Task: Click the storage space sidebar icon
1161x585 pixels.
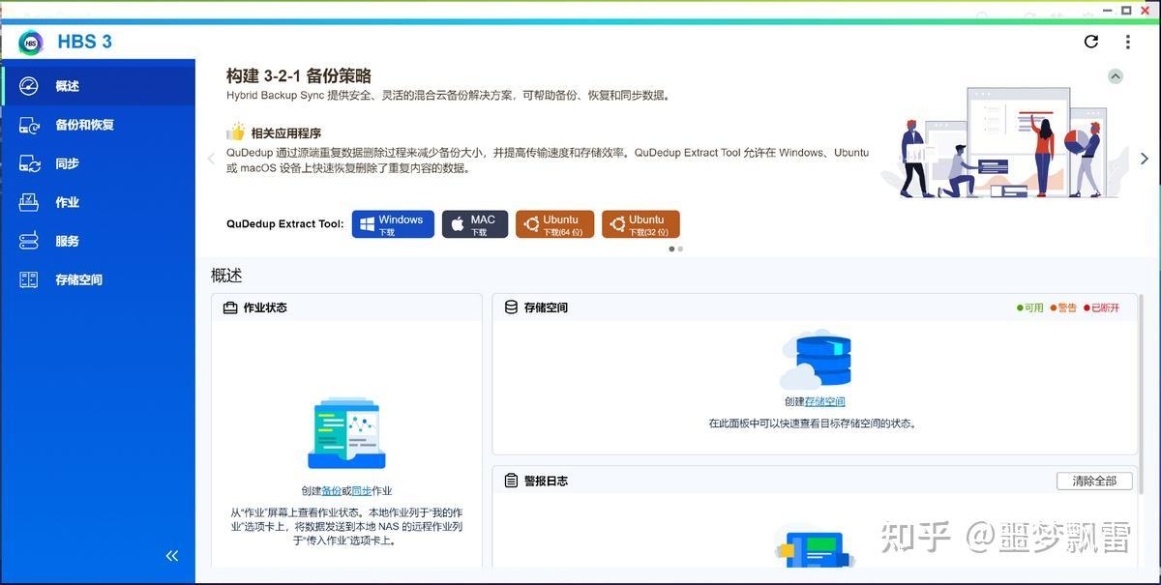Action: [29, 279]
